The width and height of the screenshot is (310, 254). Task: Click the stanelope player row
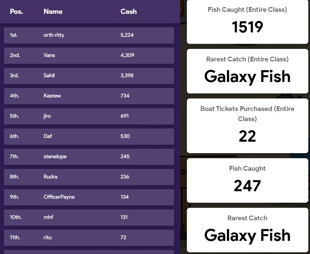[x=89, y=157]
